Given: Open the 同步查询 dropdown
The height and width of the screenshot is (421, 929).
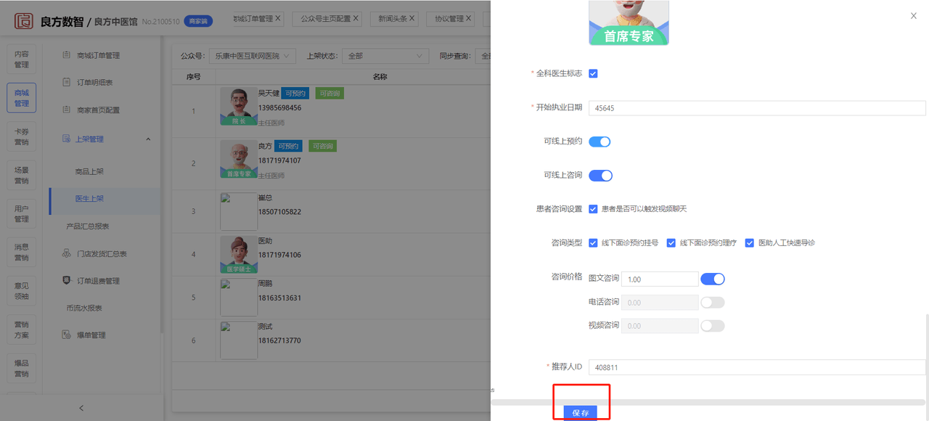Looking at the screenshot, I should pos(483,56).
